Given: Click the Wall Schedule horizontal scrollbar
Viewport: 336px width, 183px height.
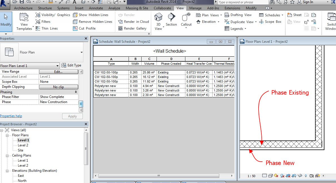Looking at the screenshot, I should pos(159,176).
